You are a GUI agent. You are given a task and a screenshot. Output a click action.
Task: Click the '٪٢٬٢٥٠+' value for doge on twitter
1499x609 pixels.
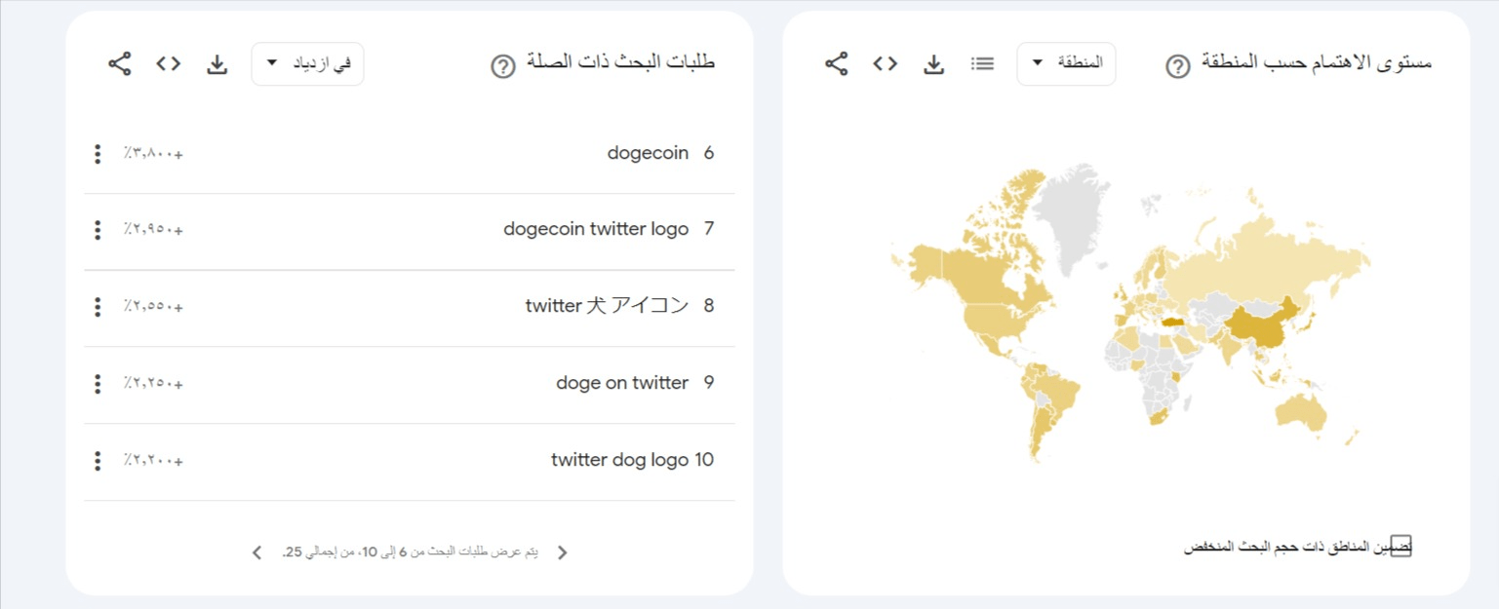tap(153, 385)
